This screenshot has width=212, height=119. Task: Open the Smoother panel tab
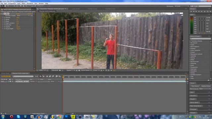193,96
